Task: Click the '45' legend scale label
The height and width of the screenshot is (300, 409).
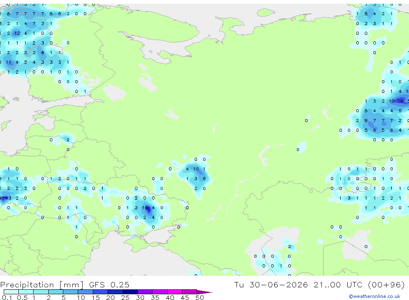Action: (185, 298)
